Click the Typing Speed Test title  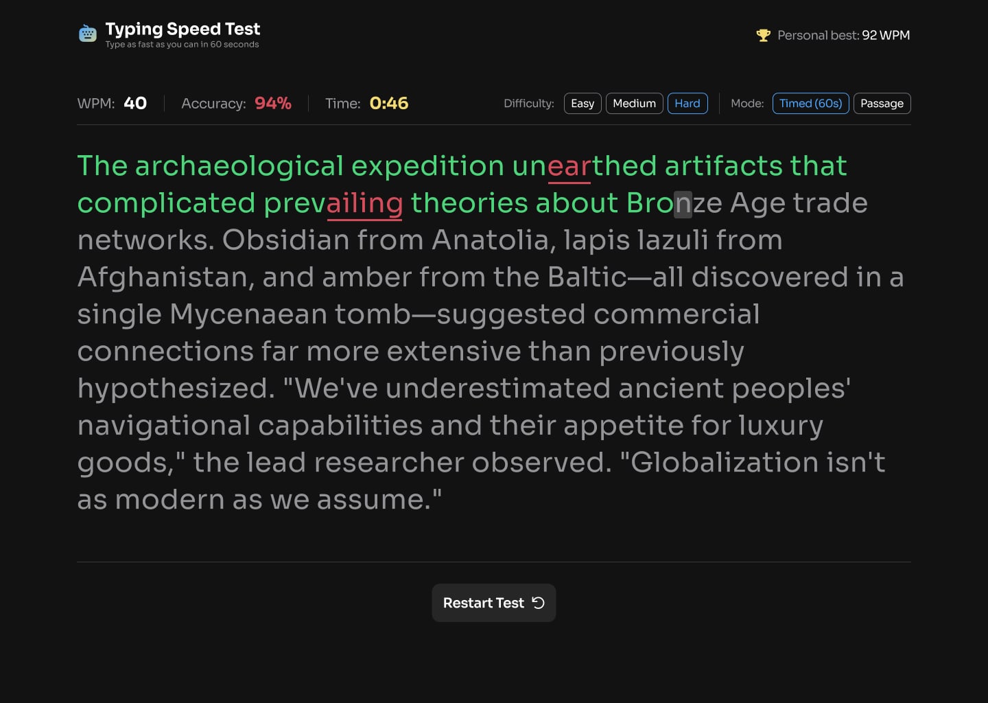click(183, 29)
